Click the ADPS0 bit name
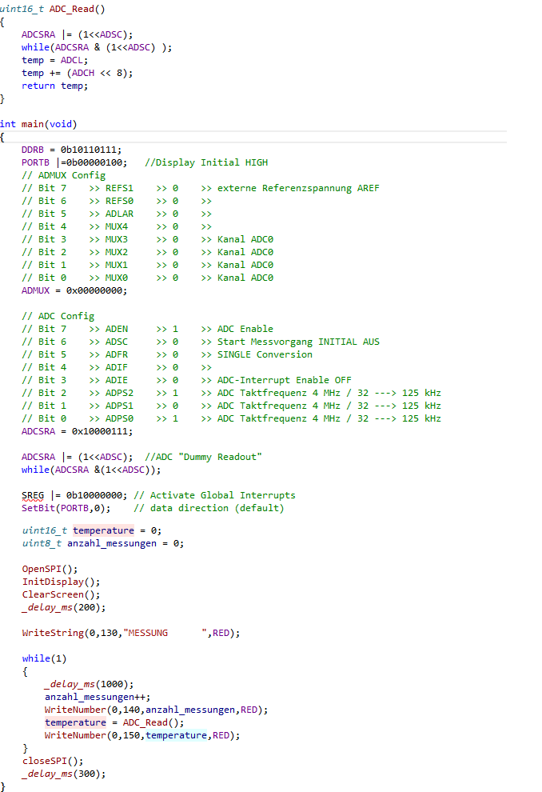The image size is (542, 792). click(x=120, y=418)
